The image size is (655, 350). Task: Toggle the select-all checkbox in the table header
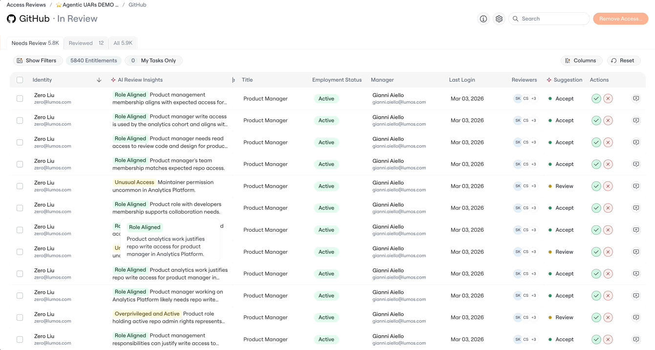point(20,80)
